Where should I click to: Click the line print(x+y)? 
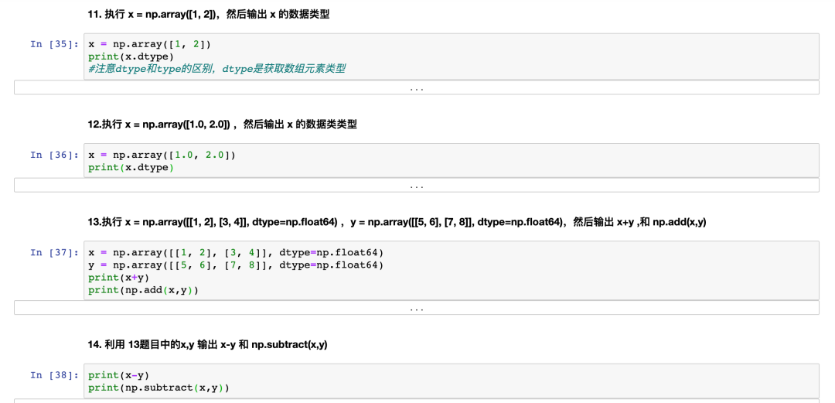point(119,277)
